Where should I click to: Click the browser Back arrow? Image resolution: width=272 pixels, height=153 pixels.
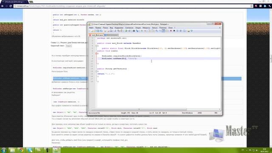(3, 6)
